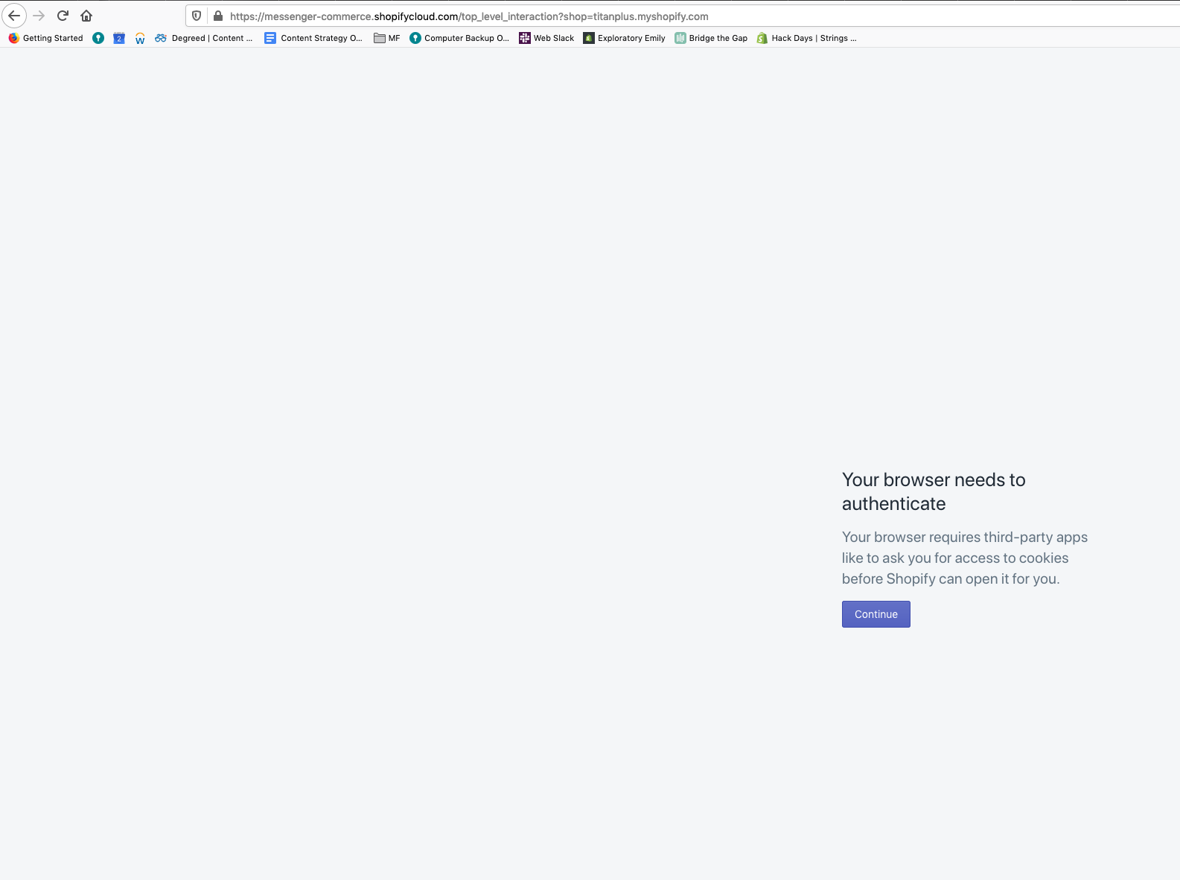The image size is (1180, 880).
Task: Open the W-lettered bookmark icon
Action: pyautogui.click(x=140, y=38)
